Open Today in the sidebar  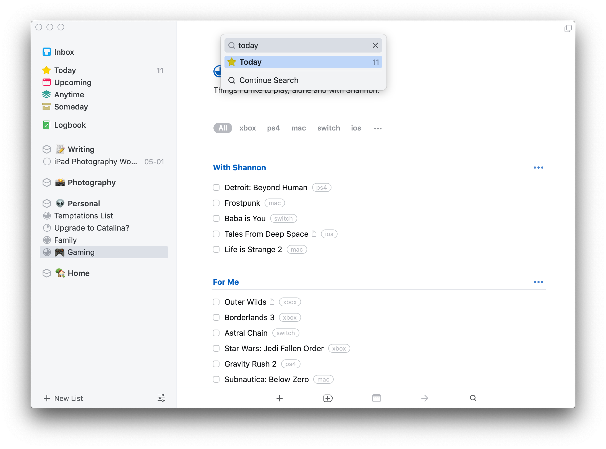[x=104, y=70]
